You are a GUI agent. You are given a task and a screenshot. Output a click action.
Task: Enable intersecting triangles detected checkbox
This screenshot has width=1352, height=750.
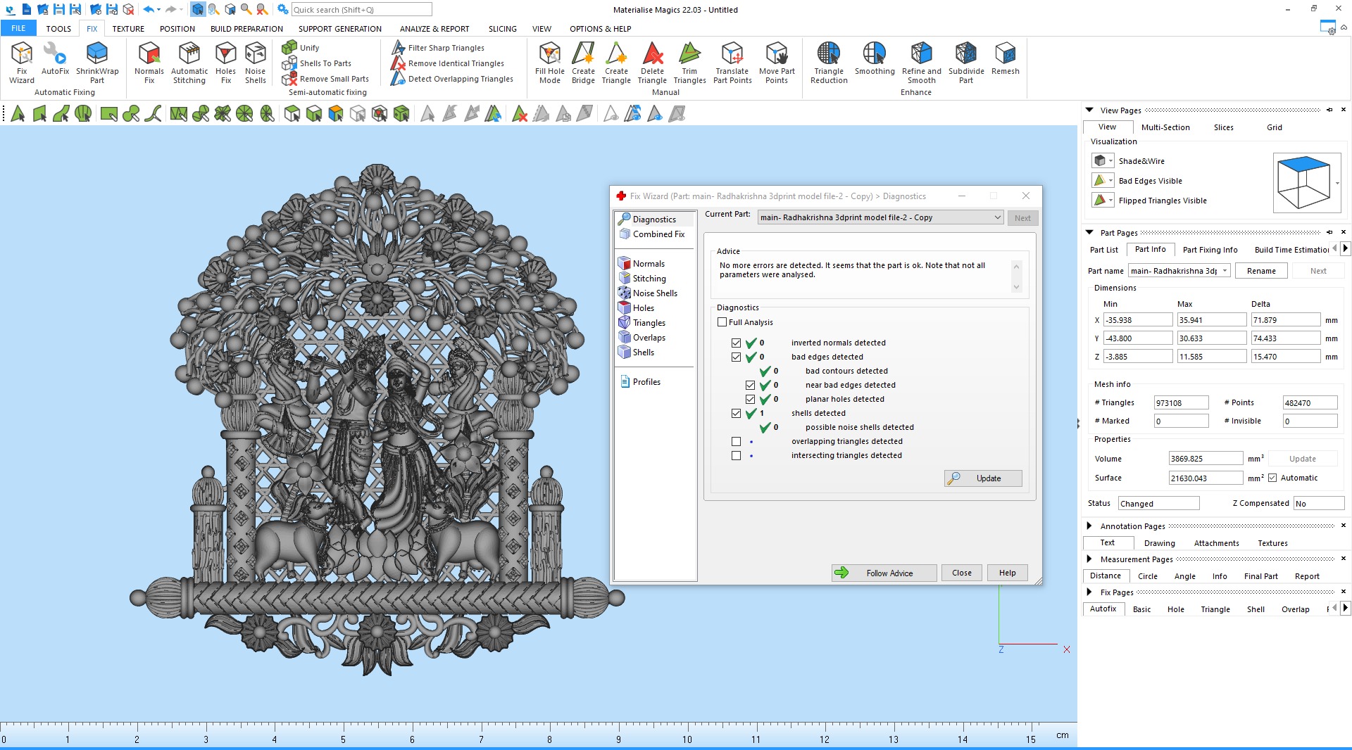pos(736,456)
